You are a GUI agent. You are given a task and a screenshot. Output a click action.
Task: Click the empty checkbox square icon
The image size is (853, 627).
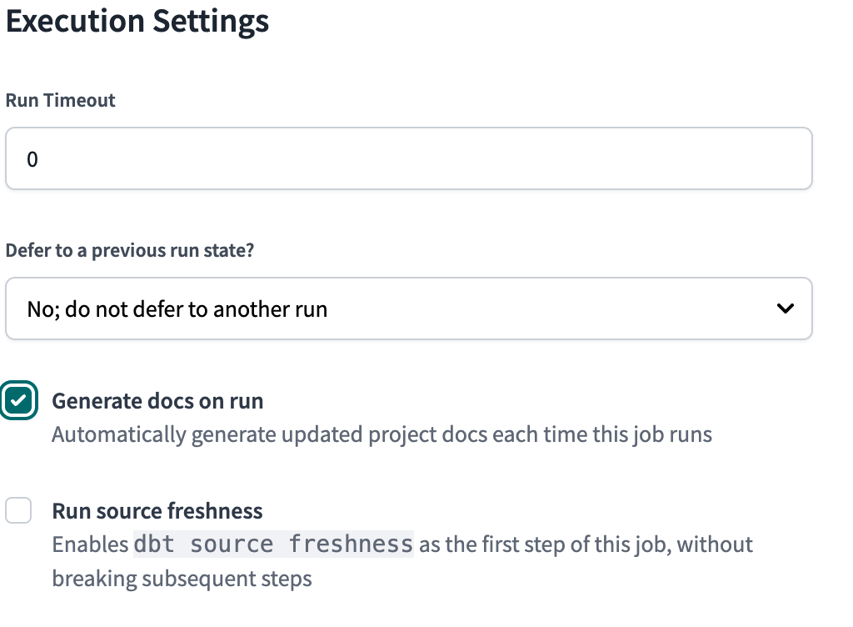[18, 510]
